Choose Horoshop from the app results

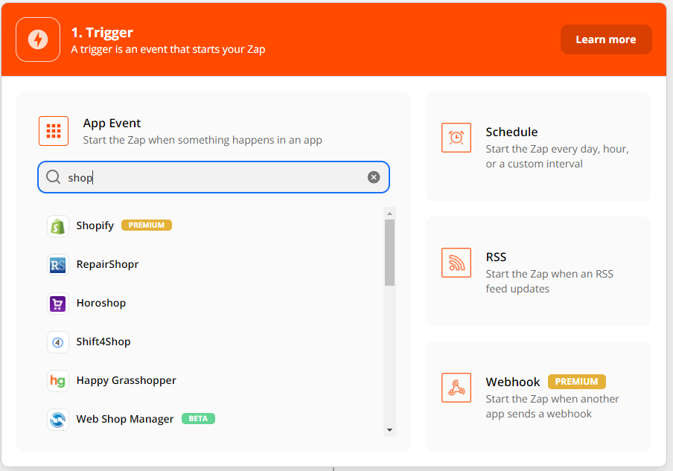pos(101,303)
